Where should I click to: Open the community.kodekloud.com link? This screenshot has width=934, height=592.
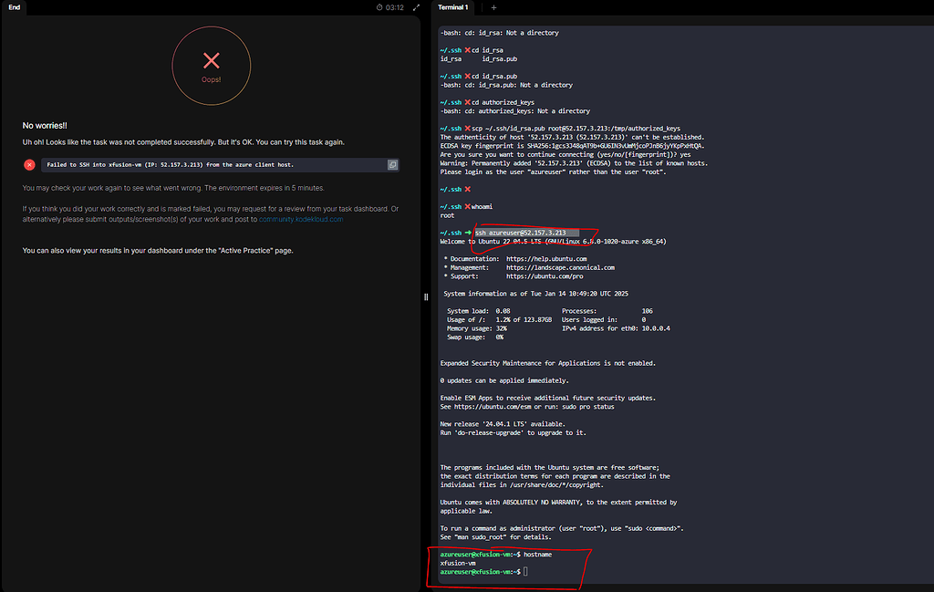coord(301,219)
